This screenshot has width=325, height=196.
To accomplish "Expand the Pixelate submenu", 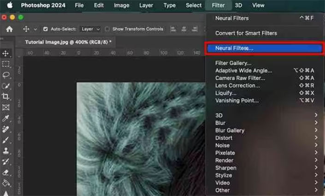I will tap(265, 153).
